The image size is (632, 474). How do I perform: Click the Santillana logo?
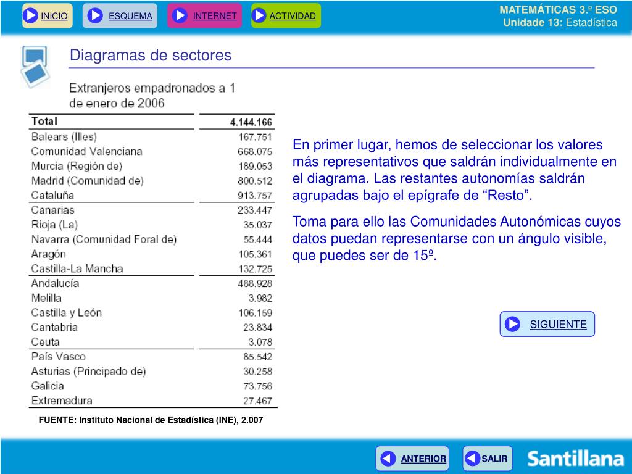pos(576,459)
